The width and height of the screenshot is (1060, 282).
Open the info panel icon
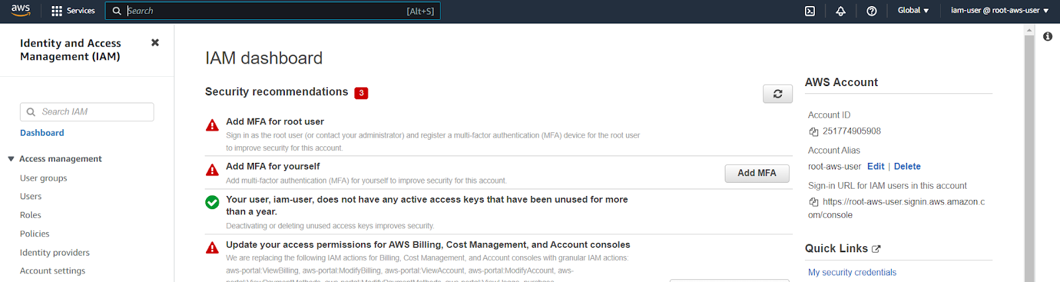pos(1047,36)
